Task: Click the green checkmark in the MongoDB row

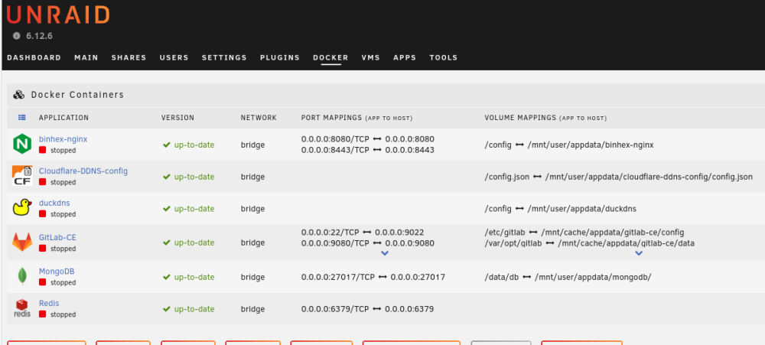Action: click(166, 277)
